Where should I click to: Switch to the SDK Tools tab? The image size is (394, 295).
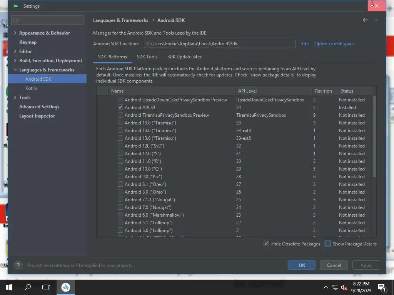pos(147,57)
